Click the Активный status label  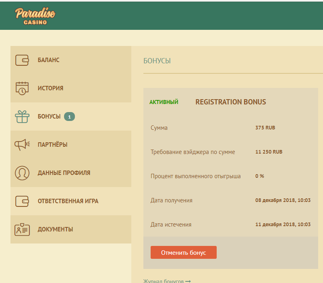click(x=164, y=102)
